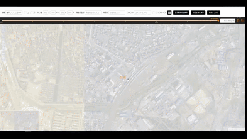This screenshot has width=247, height=139.
Task: Click the map zoom in plus button
Action: coord(3,27)
